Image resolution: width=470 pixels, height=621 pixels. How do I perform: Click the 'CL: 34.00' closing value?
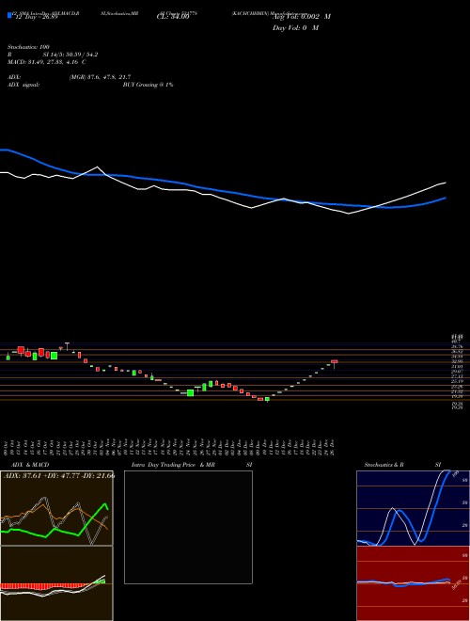(x=173, y=17)
